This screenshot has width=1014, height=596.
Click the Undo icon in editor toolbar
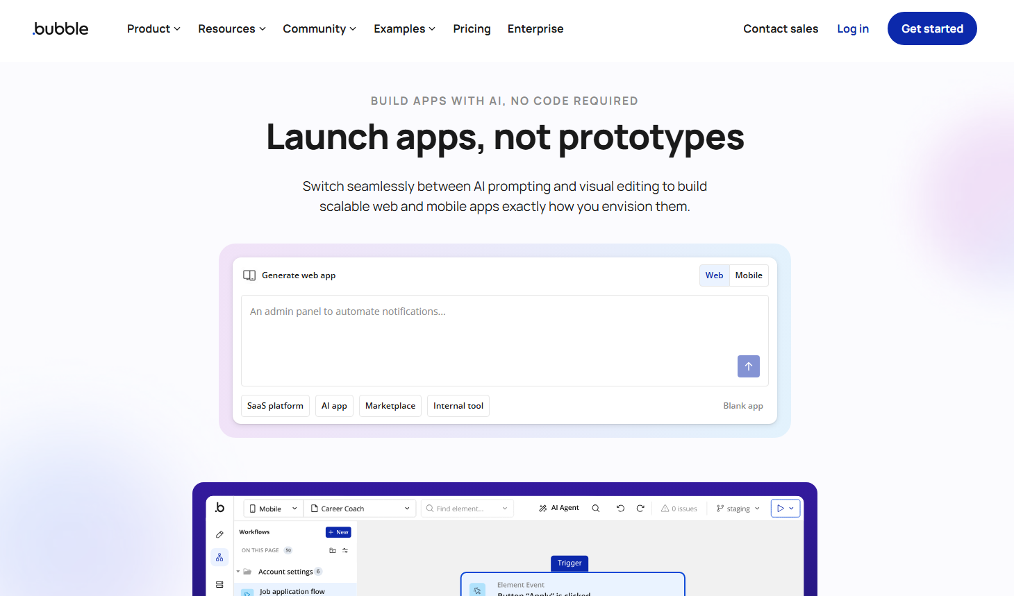[620, 509]
